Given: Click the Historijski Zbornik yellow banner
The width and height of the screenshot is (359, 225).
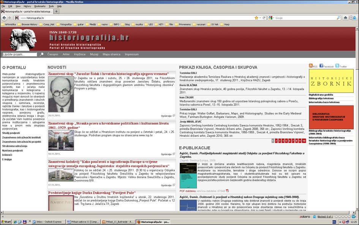Looking at the screenshot, I should [x=331, y=81].
